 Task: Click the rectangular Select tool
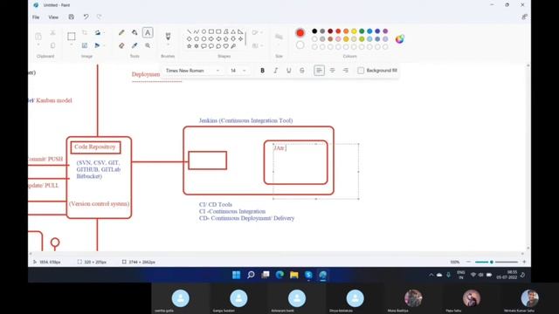point(72,36)
